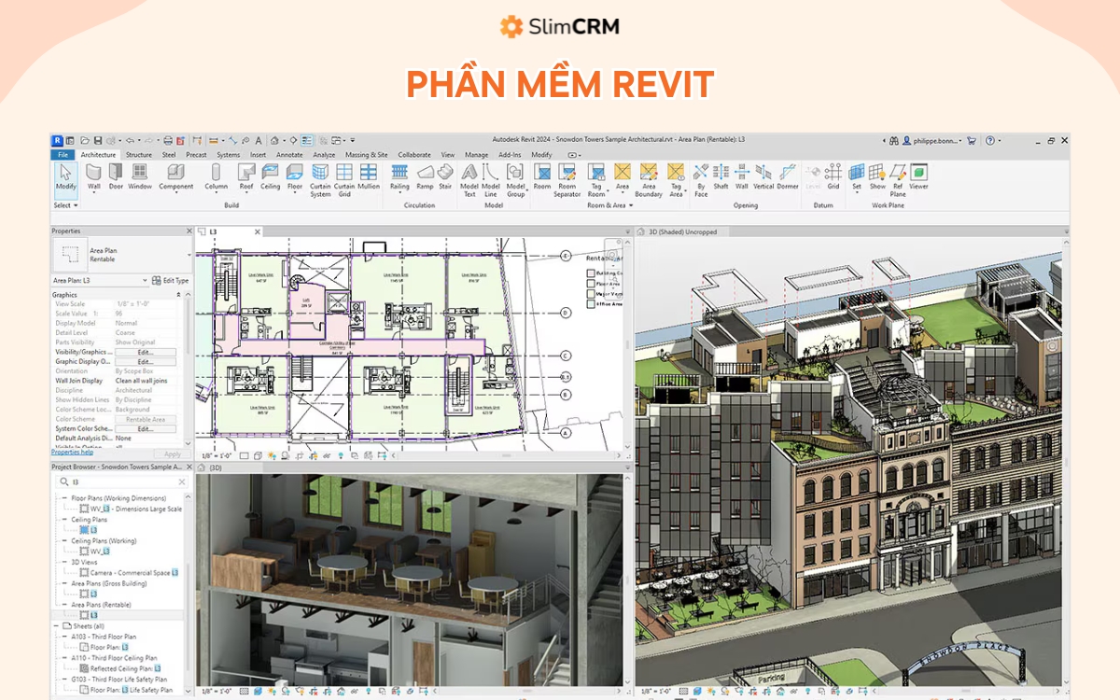Click the Ref Plane tool

click(898, 180)
